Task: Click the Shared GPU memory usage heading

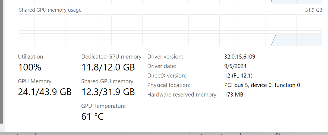Action: point(50,10)
